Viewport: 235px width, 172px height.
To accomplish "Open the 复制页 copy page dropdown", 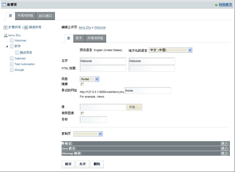I will coord(100,134).
